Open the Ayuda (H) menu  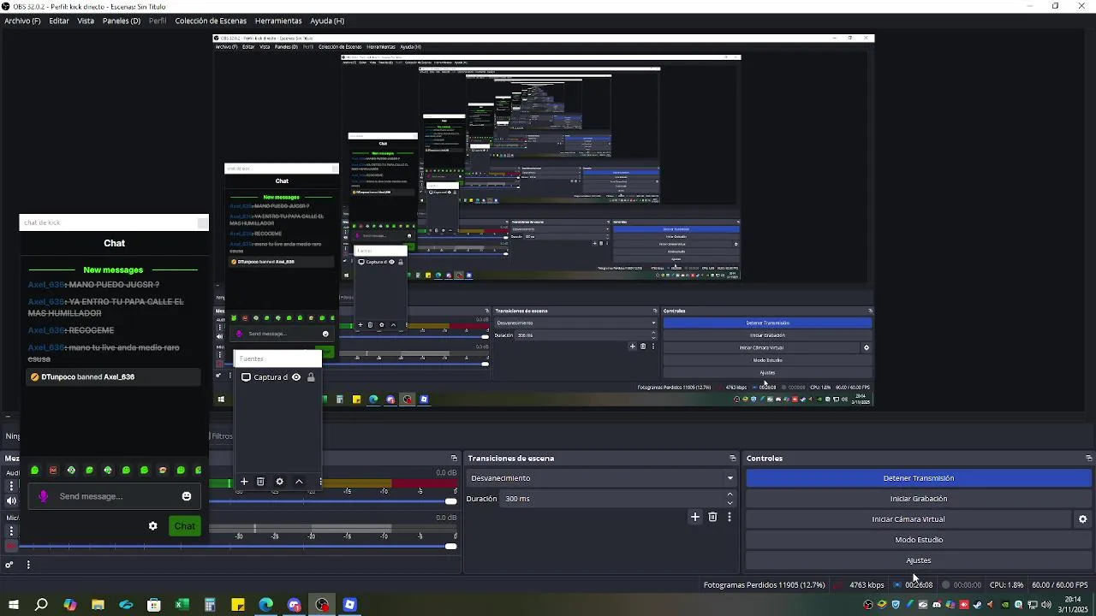pyautogui.click(x=327, y=21)
